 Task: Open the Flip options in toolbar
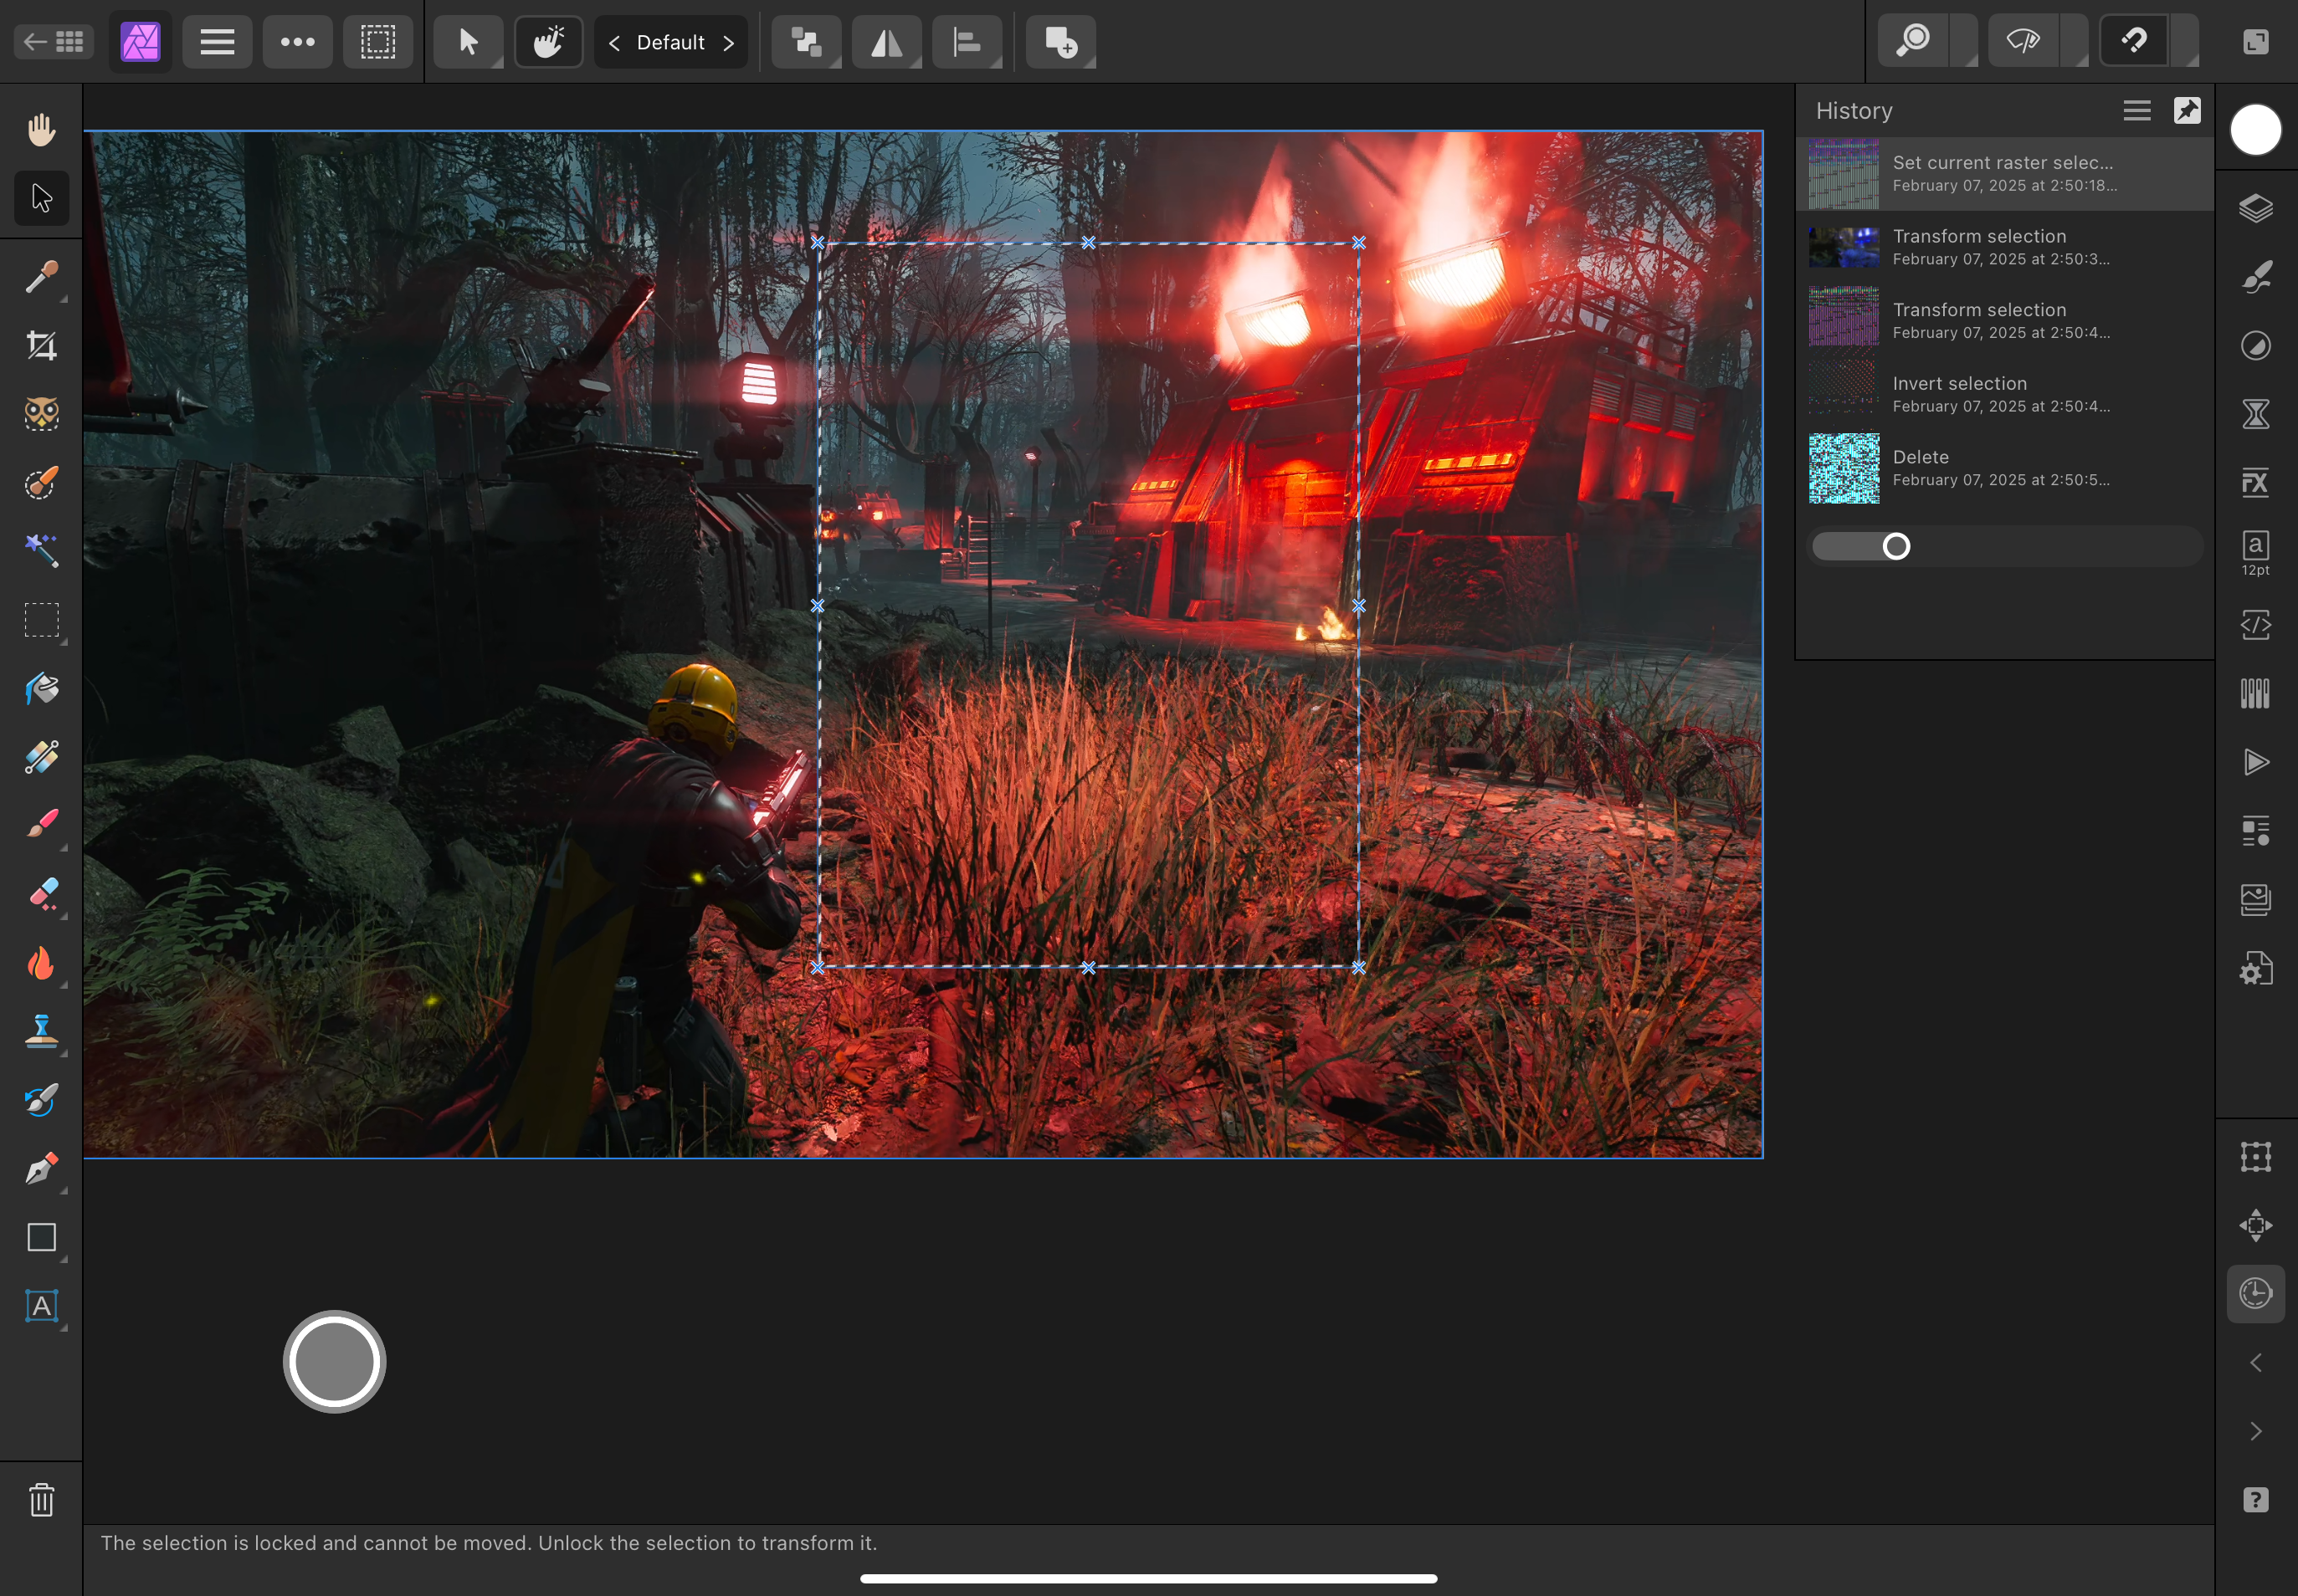point(886,42)
